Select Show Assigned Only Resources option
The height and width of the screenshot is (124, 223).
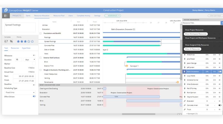pos(197,45)
